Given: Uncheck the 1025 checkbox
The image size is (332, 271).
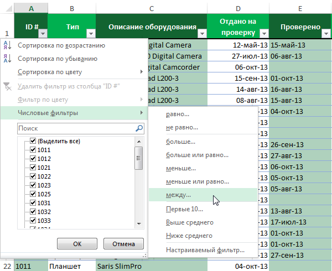Looking at the screenshot, I should 33,194.
